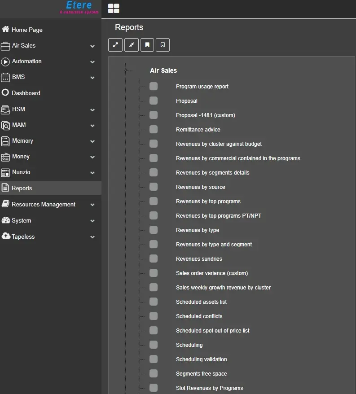
Task: Click the collapse all arrows button
Action: click(131, 45)
